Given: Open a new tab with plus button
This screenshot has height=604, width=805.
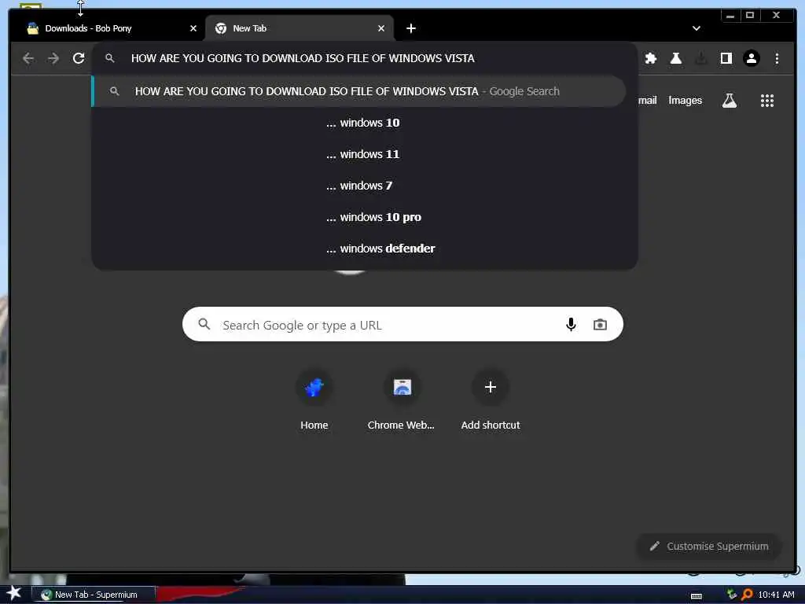Looking at the screenshot, I should coord(410,29).
